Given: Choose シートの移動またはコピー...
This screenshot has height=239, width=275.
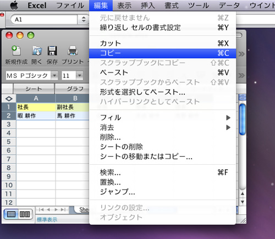Looking at the screenshot, I should coord(162,157).
